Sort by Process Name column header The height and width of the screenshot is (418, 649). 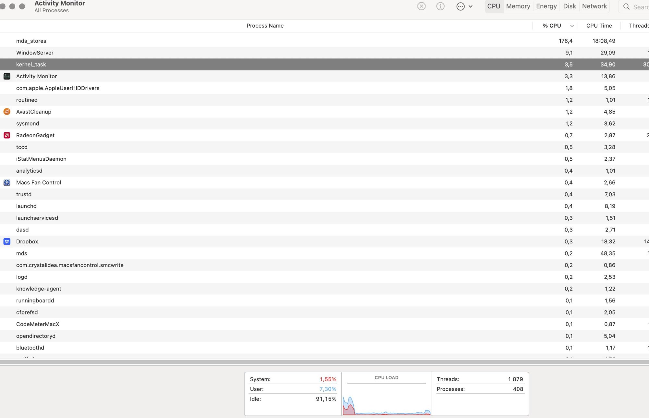pyautogui.click(x=265, y=26)
